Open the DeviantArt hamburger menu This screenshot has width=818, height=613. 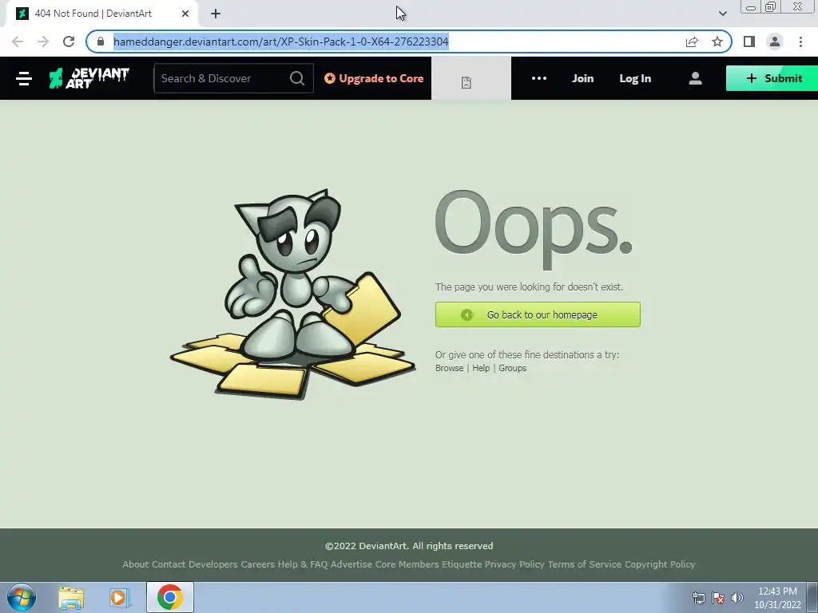tap(24, 79)
